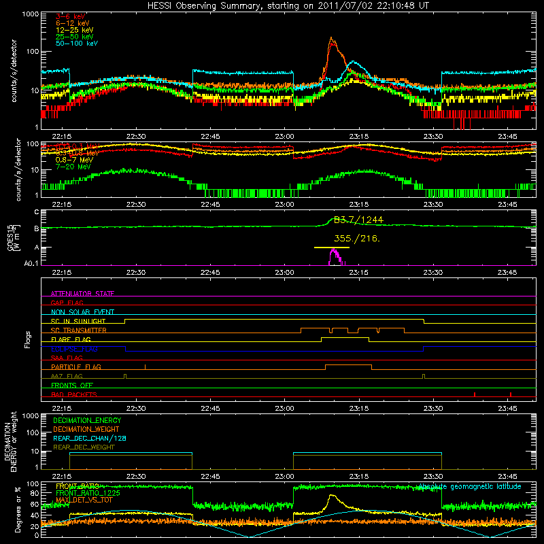The image size is (544, 544).
Task: Click the raised PARTICLE_FLAG step segment
Action: pyautogui.click(x=348, y=365)
